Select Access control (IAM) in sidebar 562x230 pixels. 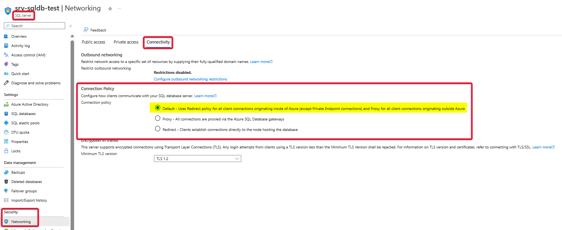(29, 55)
